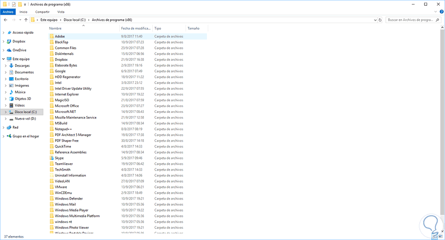Select the Internet Explorer folder
Screen dimensions: 445x240
coord(67,94)
